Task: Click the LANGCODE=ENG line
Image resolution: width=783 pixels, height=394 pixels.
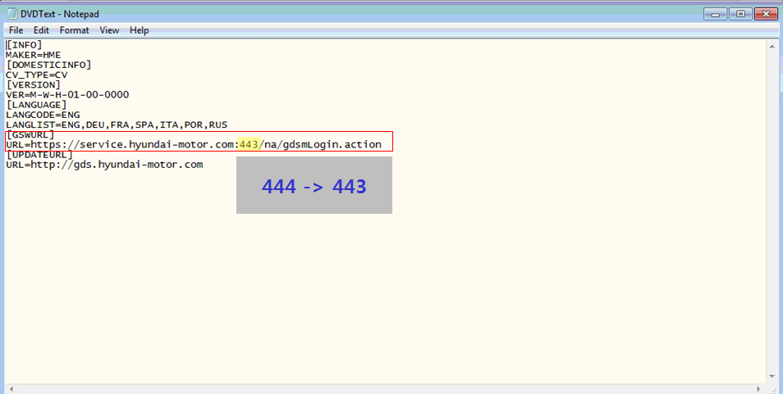Action: tap(43, 115)
